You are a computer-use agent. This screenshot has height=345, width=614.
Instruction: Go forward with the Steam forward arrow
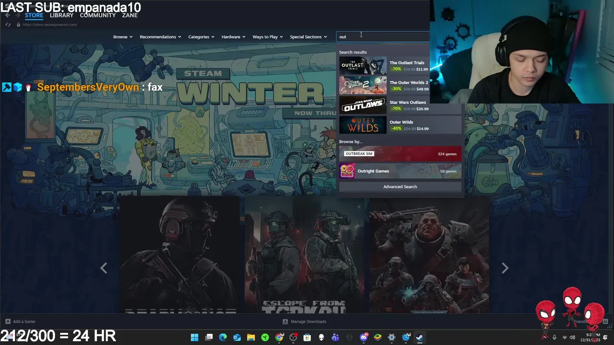click(18, 15)
